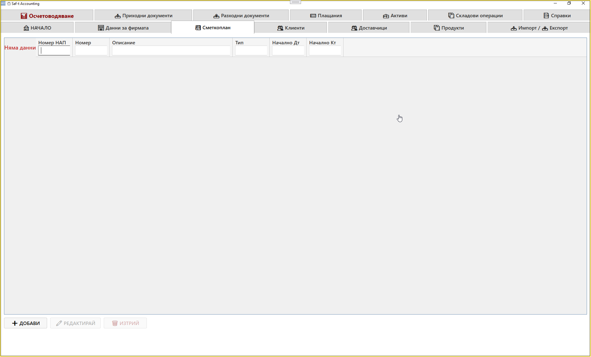591x357 pixels.
Task: Click the Номер НАП column header
Action: coord(52,42)
